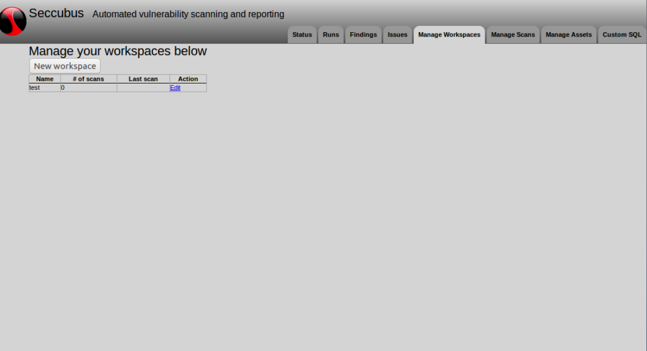
Task: Click the Last scan column header
Action: (143, 79)
